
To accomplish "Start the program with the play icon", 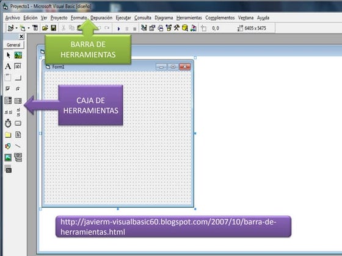I will tap(118, 29).
